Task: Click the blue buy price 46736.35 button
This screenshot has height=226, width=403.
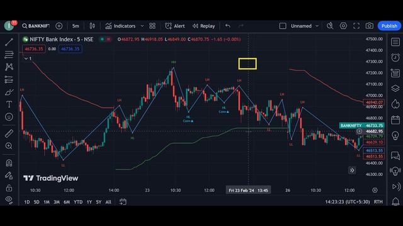Action: coord(71,49)
